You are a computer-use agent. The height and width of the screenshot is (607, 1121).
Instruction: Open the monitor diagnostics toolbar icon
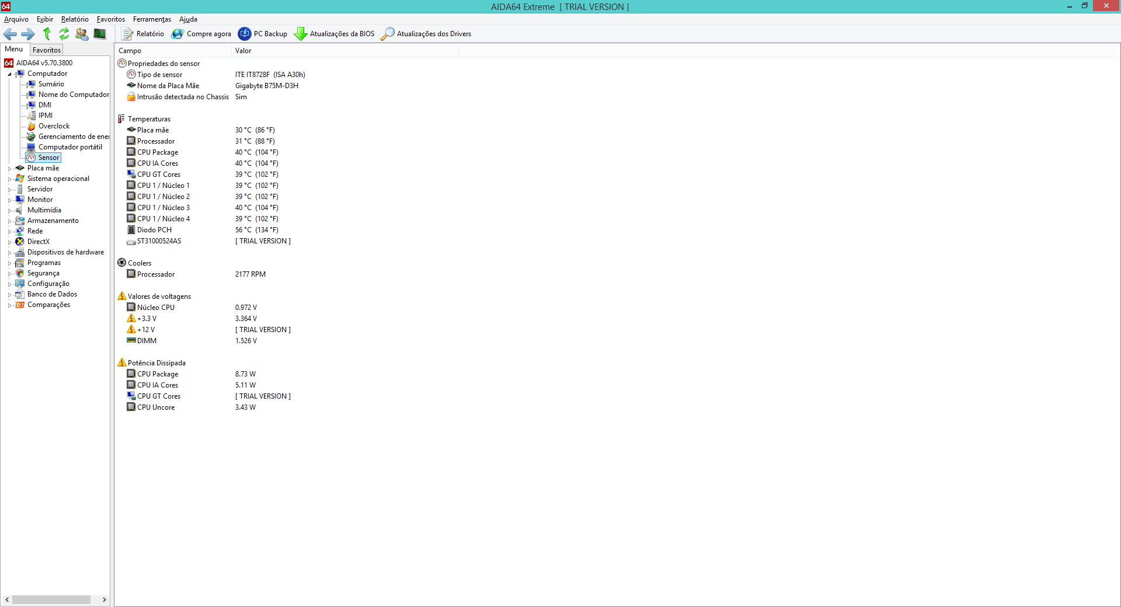pos(100,34)
